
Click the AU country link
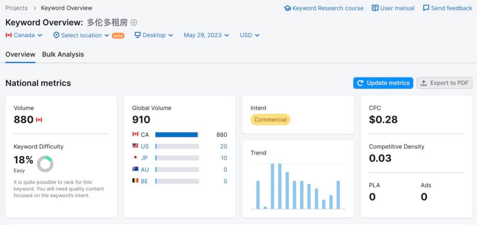145,170
